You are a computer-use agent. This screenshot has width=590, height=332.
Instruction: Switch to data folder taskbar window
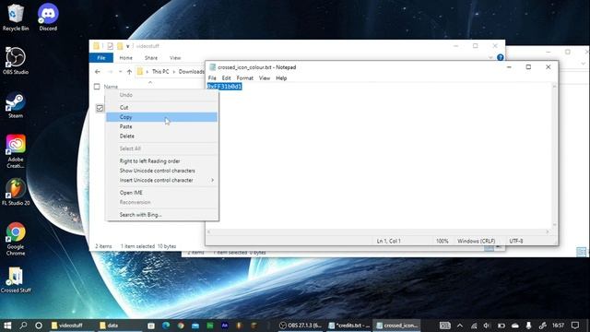(x=120, y=326)
